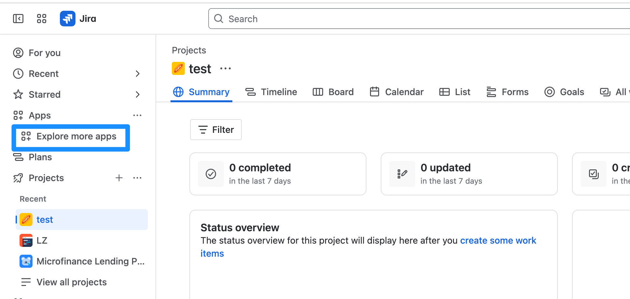Switch to the Board tab
Viewport: 630px width, 299px height.
point(333,92)
